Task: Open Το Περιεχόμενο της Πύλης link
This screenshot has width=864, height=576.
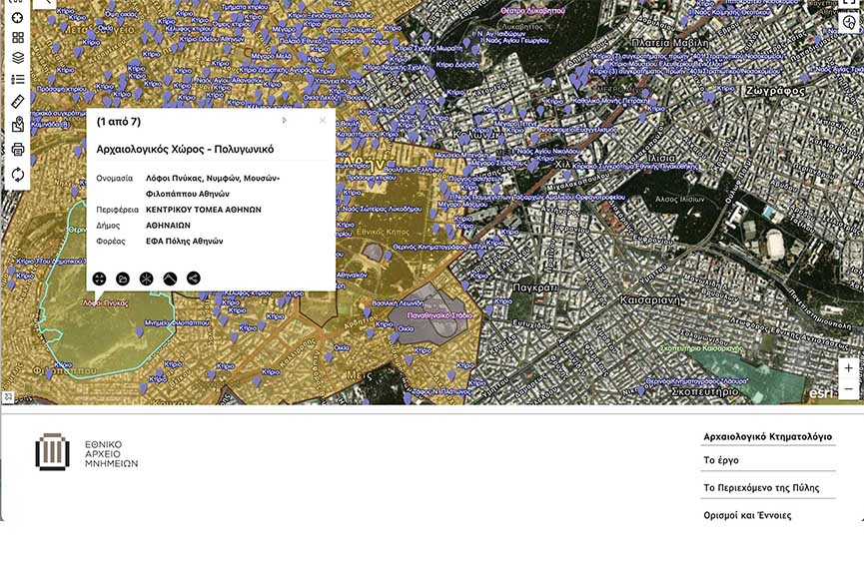Action: tap(761, 488)
